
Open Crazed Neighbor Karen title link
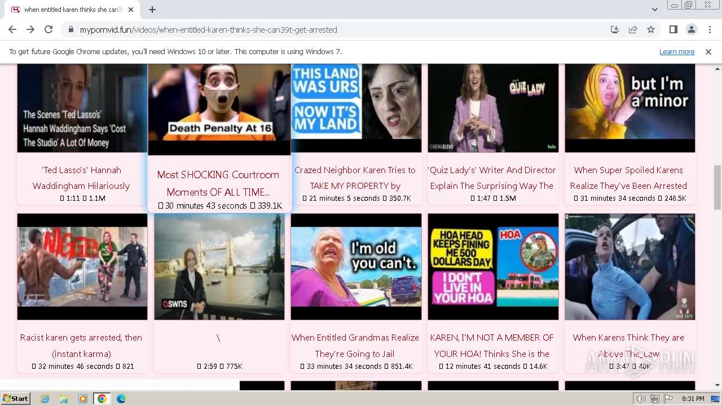[355, 178]
